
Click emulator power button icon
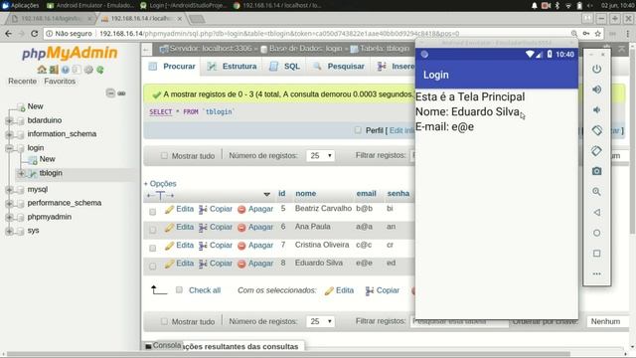pyautogui.click(x=596, y=69)
